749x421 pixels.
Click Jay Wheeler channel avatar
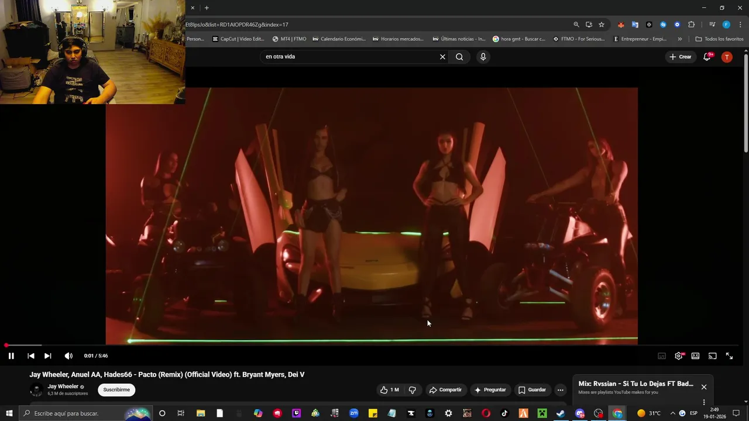(36, 390)
